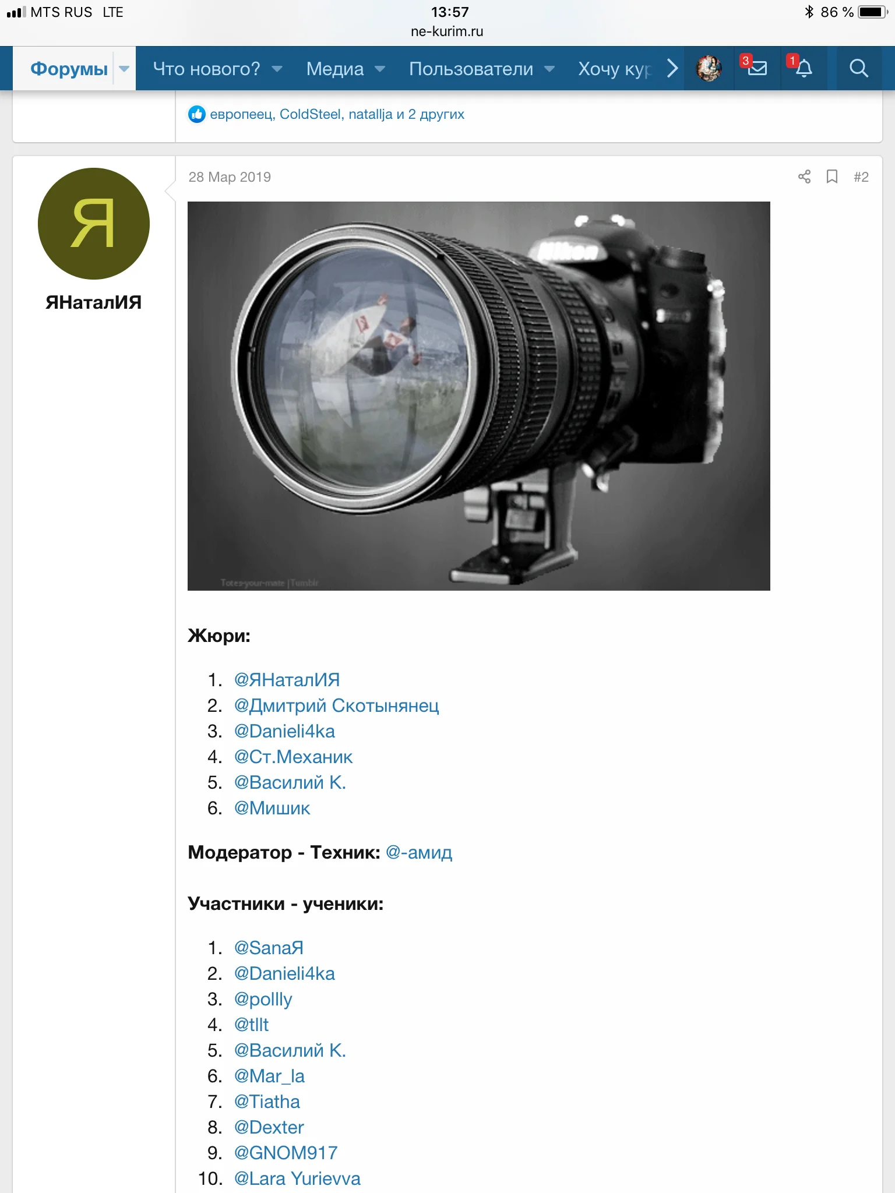
Task: Show more navigation items with right chevron
Action: (672, 69)
